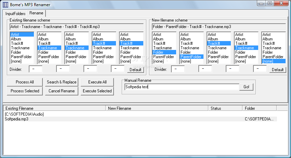Select the Softpedia.mp3 file row
Screen dimensions: 291x158
click(x=140, y=119)
